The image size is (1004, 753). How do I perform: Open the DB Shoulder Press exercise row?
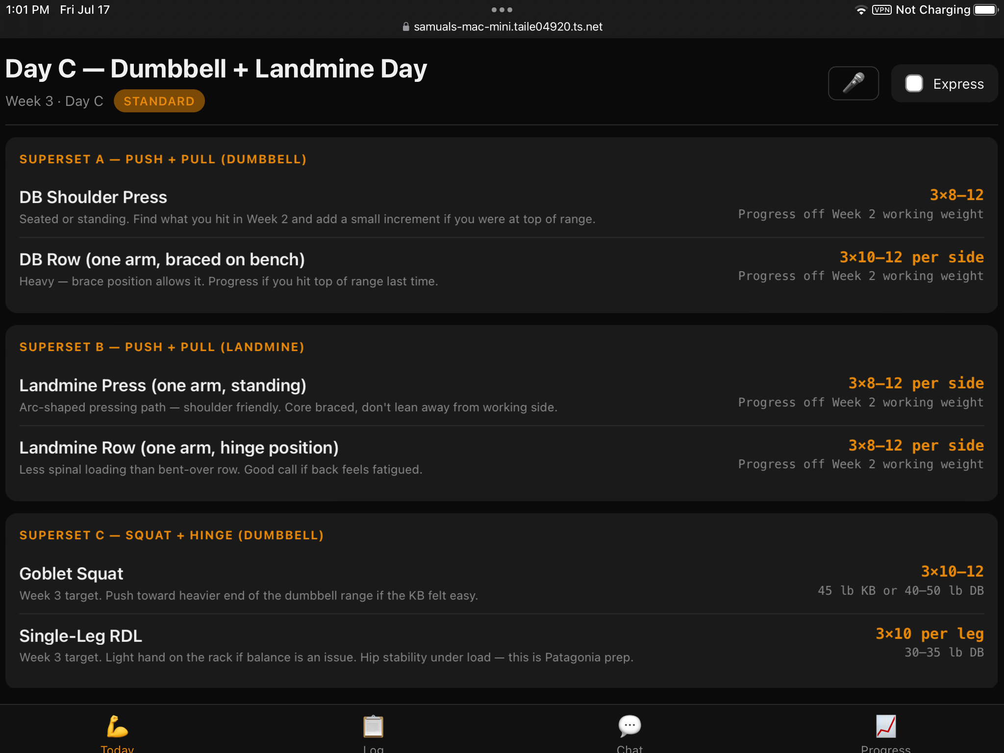coord(502,206)
